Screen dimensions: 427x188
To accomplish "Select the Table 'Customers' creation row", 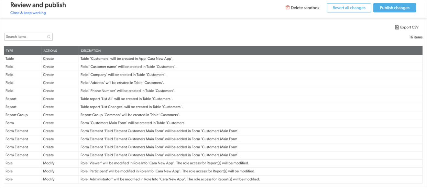I will (127, 59).
